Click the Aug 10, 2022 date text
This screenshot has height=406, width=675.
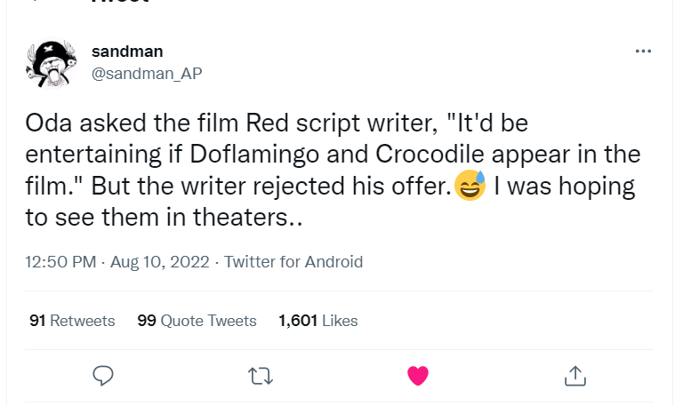point(160,262)
